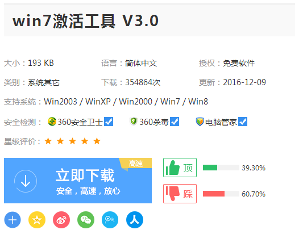Screen dimensions: 303x234
Task: Click the green thumbs-up icon
Action: pos(173,168)
